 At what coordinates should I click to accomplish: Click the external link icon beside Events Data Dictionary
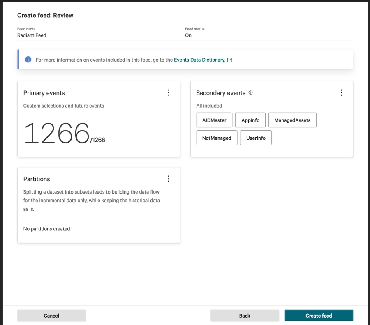click(x=230, y=60)
